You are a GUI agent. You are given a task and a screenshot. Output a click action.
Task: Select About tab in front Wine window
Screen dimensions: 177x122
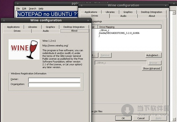point(74,31)
